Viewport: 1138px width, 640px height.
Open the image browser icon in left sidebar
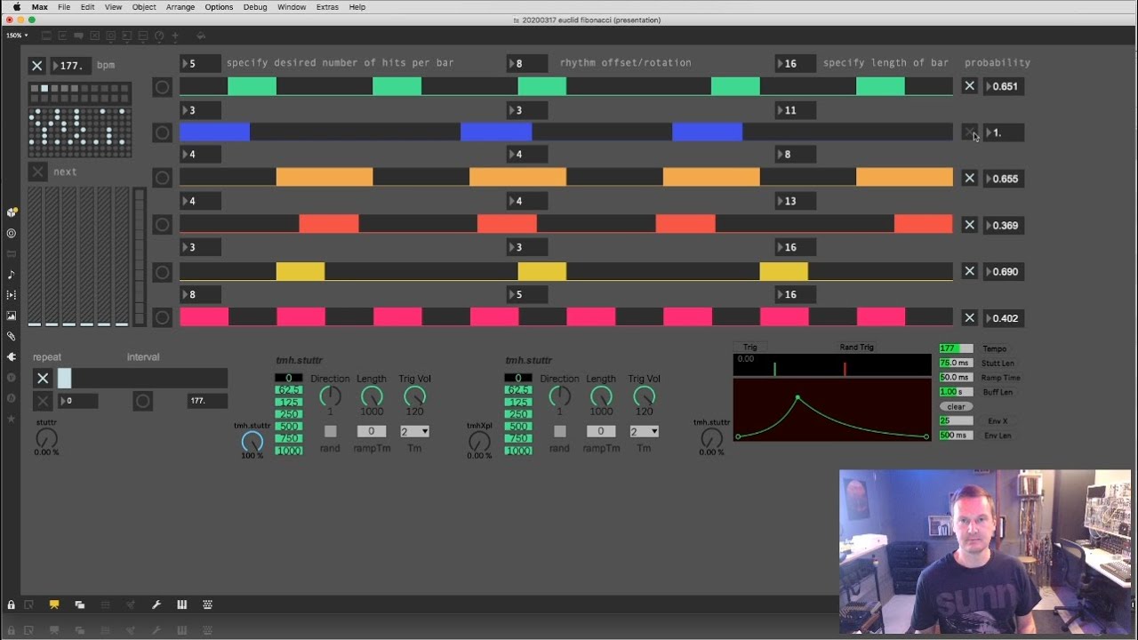click(x=12, y=316)
